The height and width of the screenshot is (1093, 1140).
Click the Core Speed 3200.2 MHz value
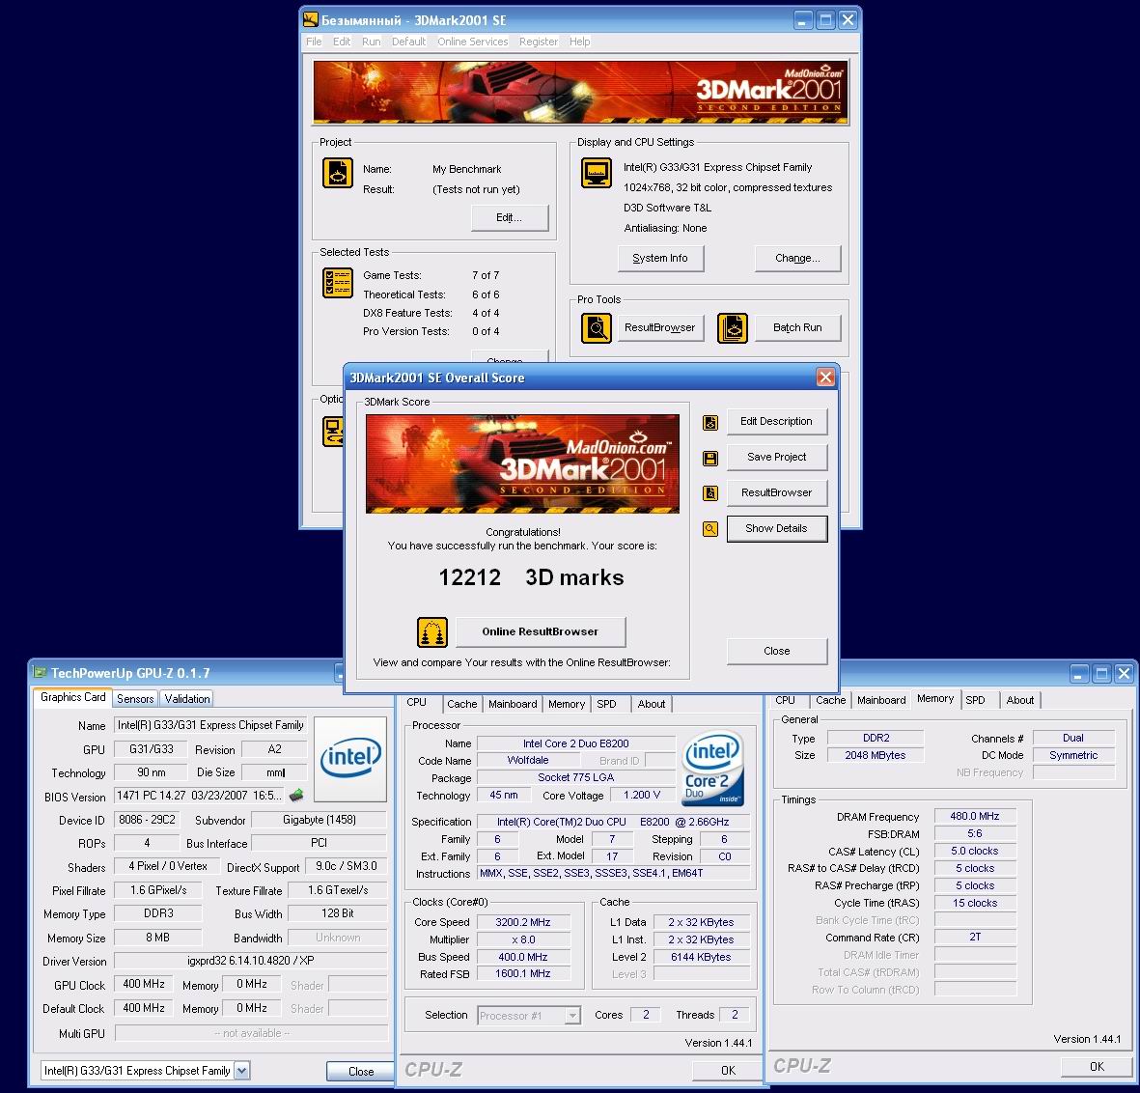523,922
